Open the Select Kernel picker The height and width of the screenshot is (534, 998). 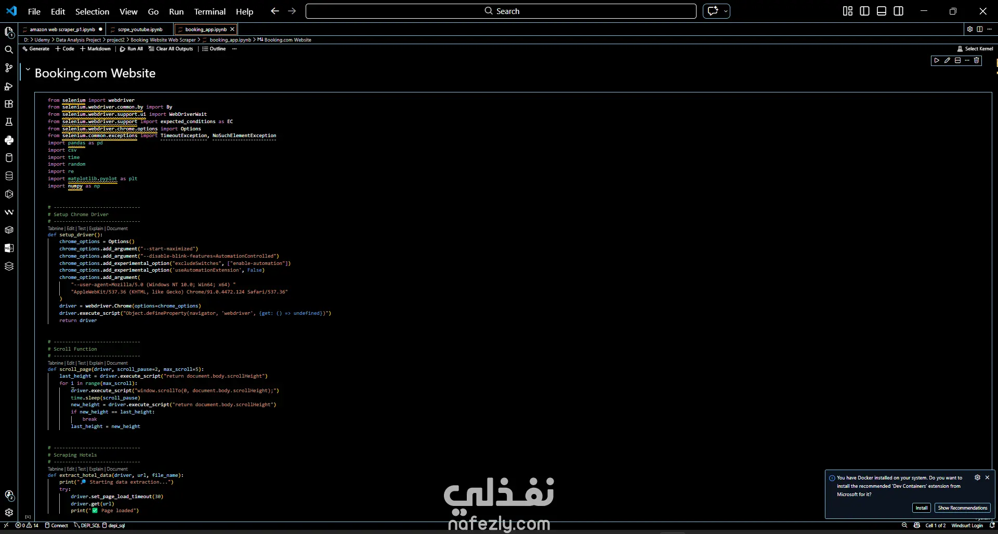[975, 49]
